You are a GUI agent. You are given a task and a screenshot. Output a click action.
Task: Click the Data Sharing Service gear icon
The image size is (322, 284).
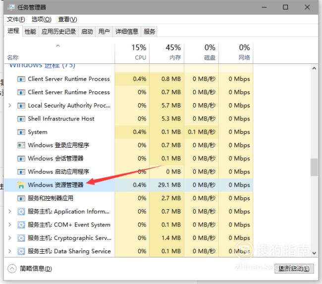point(21,251)
